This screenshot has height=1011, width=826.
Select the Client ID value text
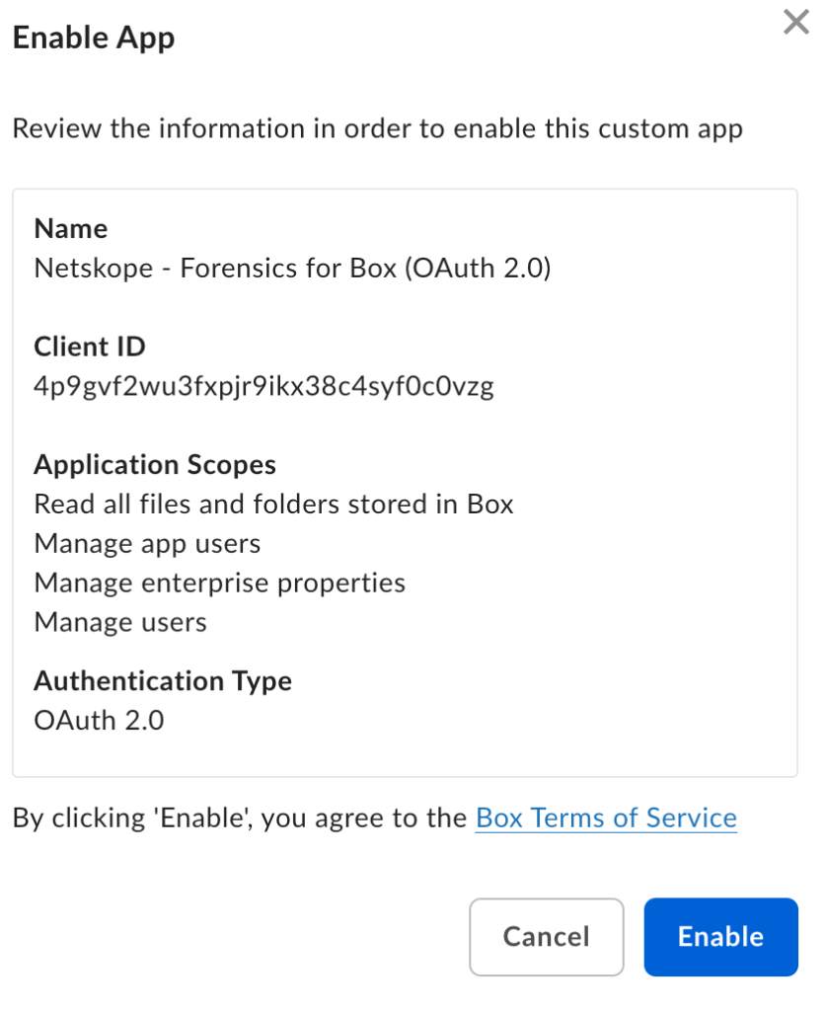coord(264,386)
